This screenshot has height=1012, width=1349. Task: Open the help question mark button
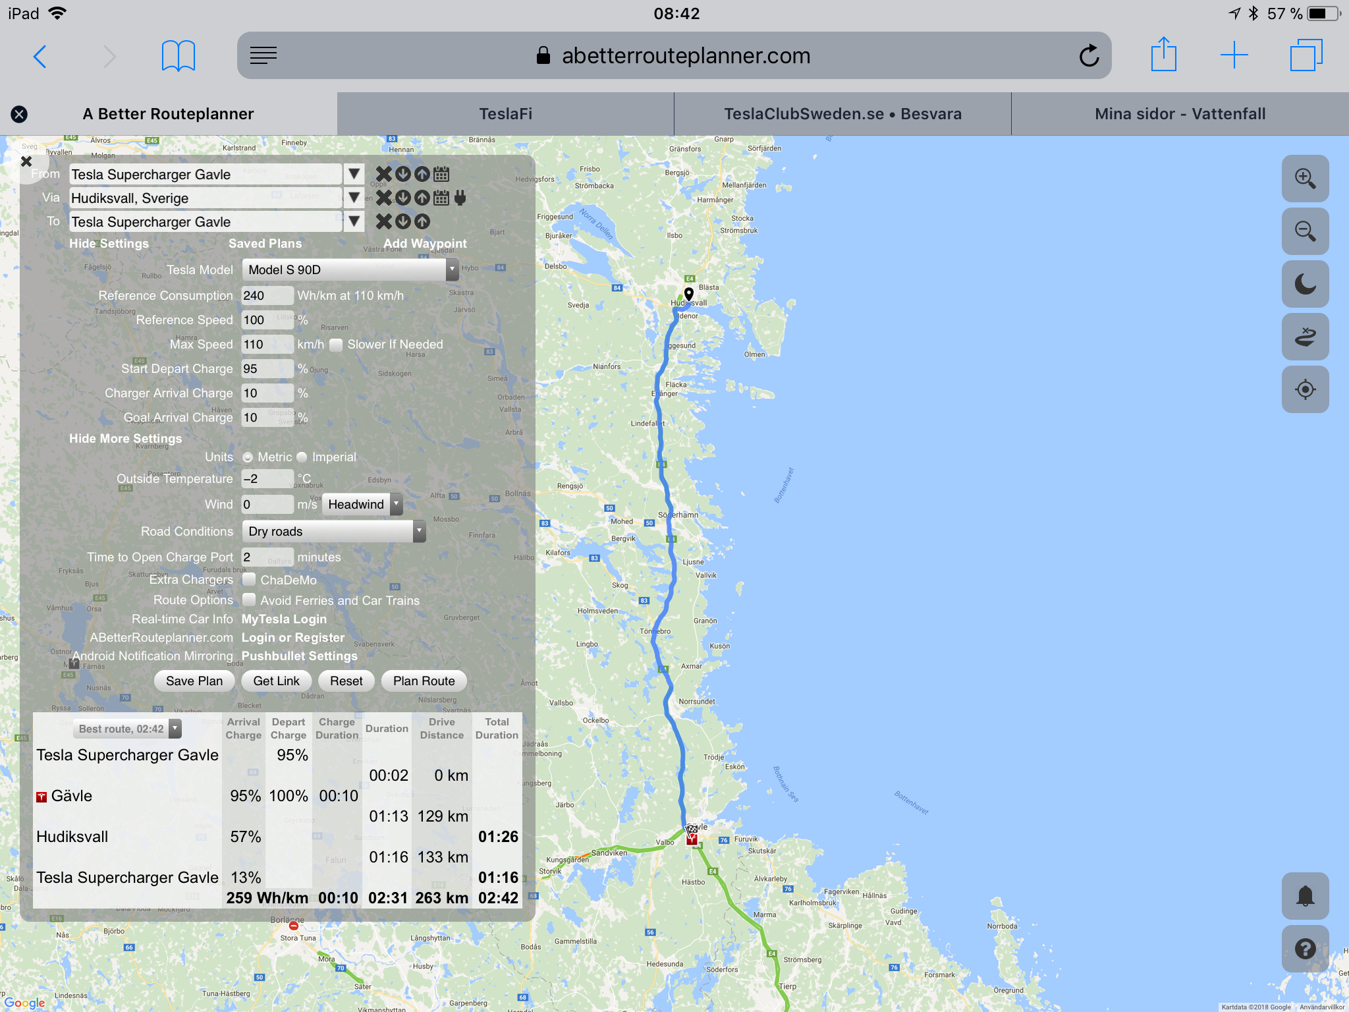tap(1304, 949)
